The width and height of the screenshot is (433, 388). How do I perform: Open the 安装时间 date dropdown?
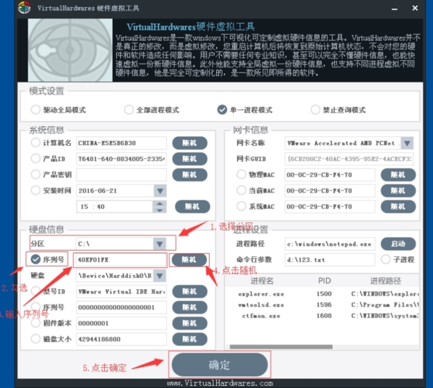coord(160,191)
